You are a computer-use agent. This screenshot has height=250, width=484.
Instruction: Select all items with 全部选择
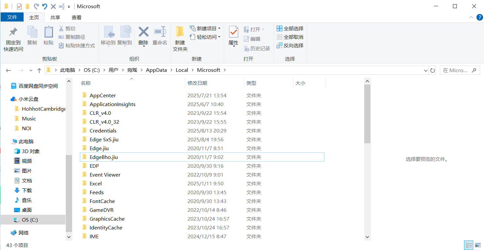tap(290, 29)
